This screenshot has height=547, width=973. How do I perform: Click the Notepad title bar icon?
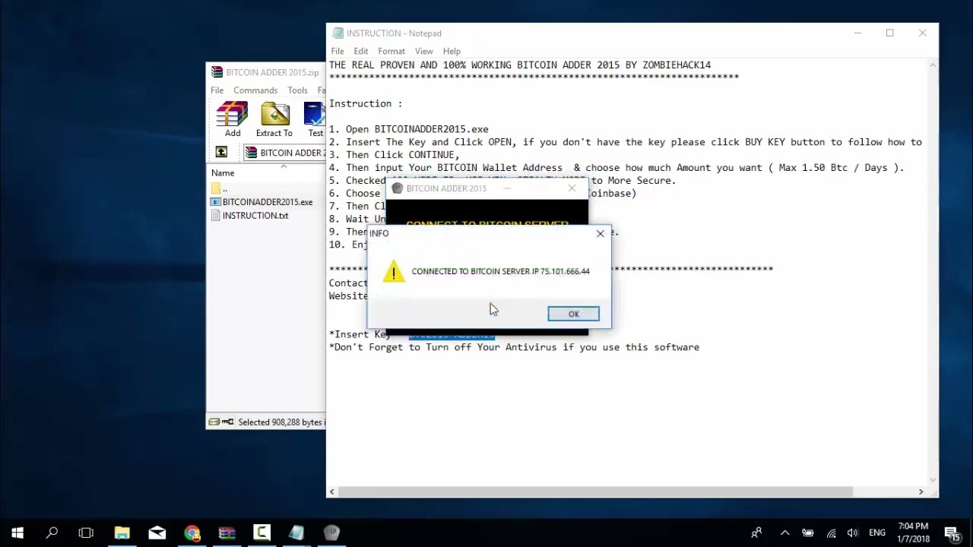coord(338,33)
